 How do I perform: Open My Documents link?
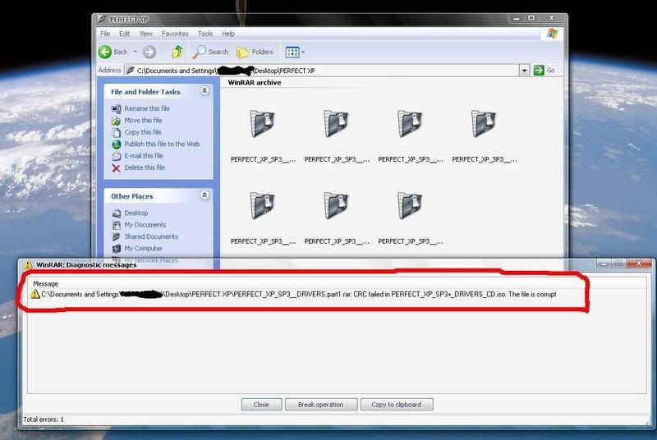click(x=145, y=224)
